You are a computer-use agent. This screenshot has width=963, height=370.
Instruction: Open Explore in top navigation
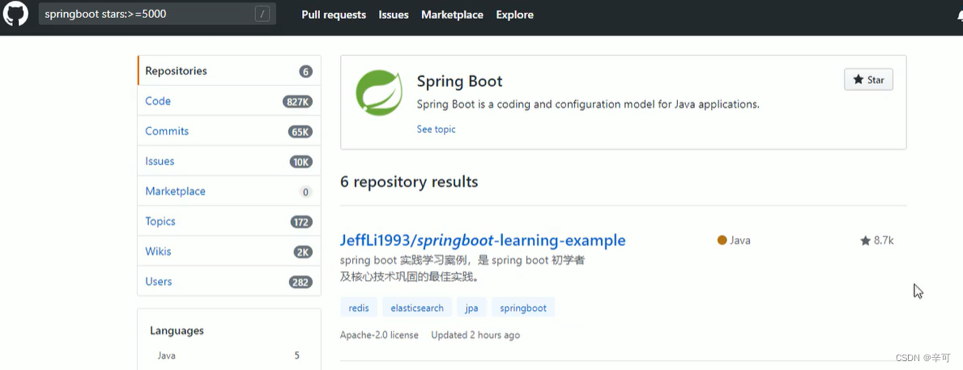[514, 15]
